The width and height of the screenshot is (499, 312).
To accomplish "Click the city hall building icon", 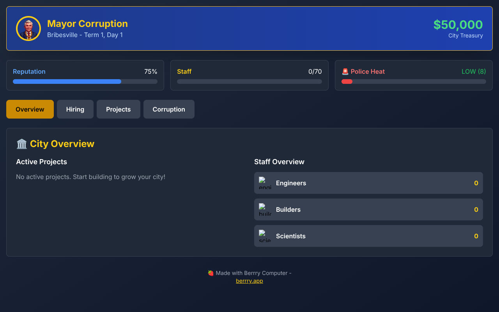I will pos(21,144).
